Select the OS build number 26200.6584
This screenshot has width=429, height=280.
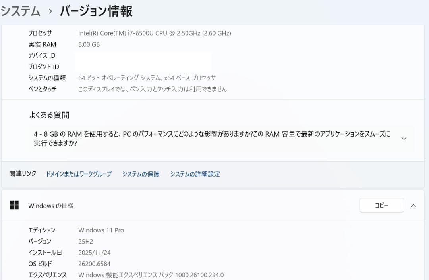(x=95, y=263)
